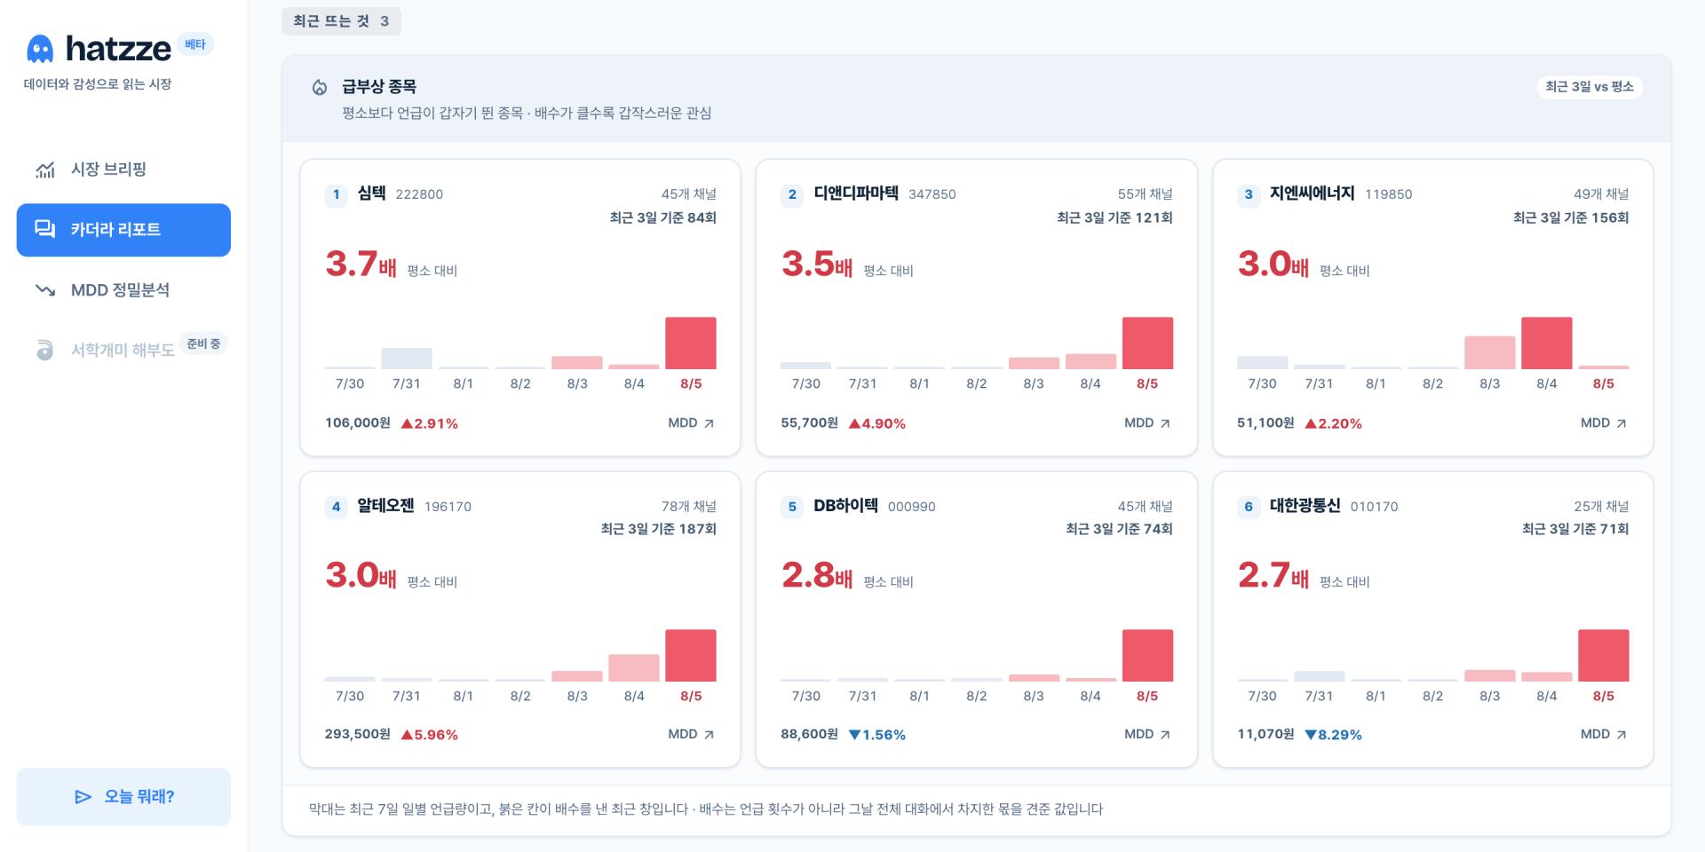Select the 대한광통신 stock name
The image size is (1705, 852).
[1305, 506]
